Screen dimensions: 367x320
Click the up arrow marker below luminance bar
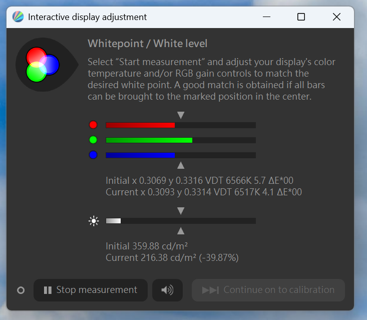click(x=181, y=231)
